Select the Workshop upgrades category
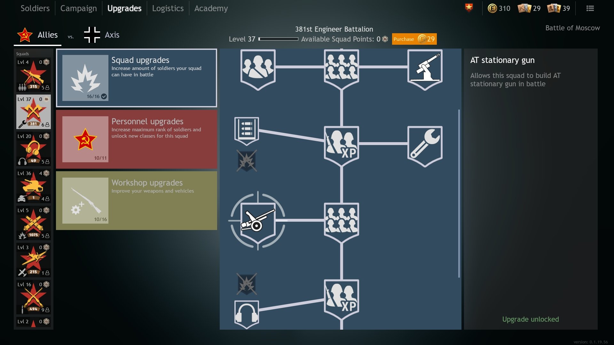 tap(137, 201)
